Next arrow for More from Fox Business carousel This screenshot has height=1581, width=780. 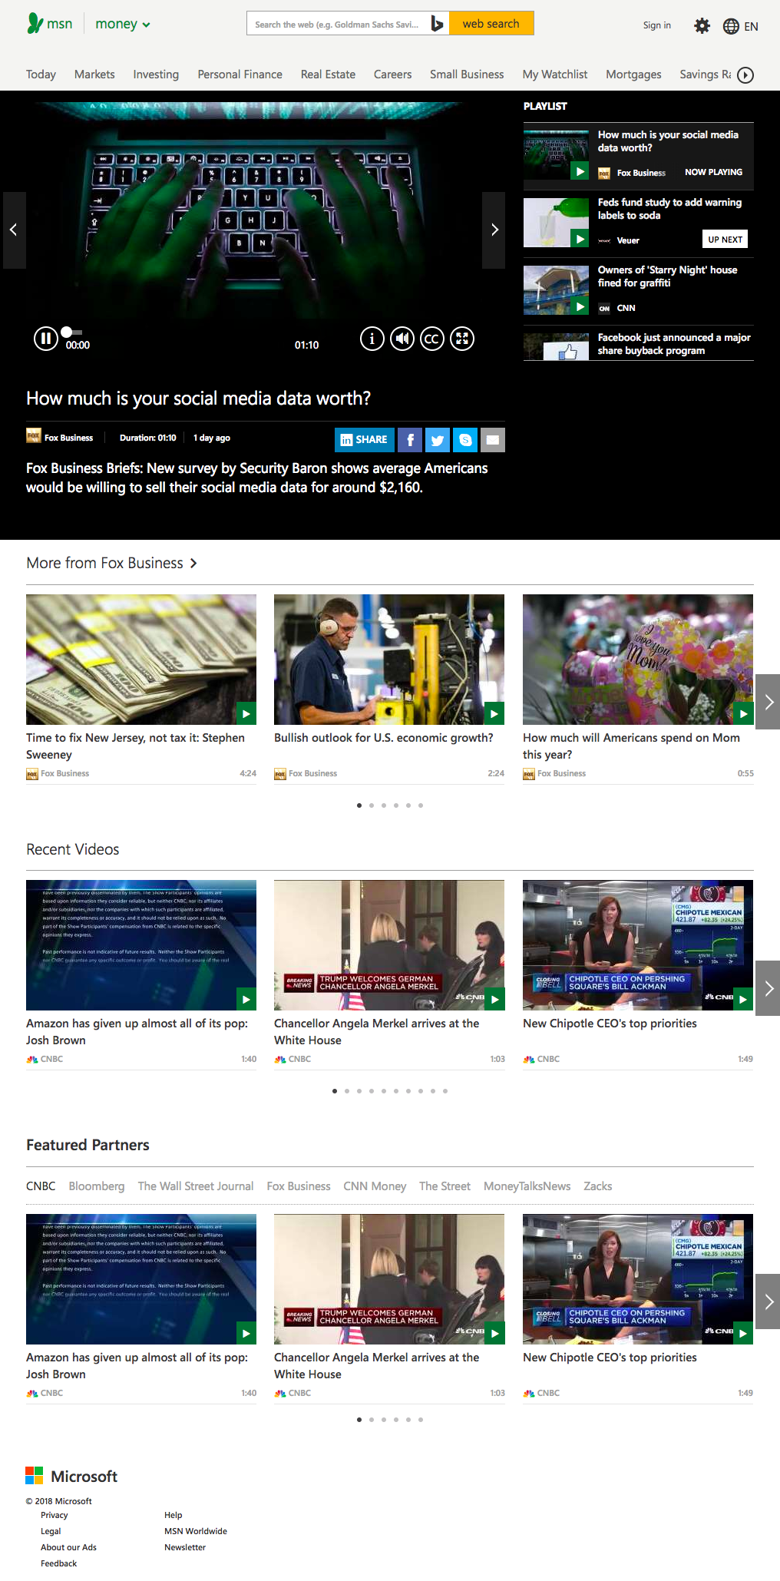tap(768, 702)
